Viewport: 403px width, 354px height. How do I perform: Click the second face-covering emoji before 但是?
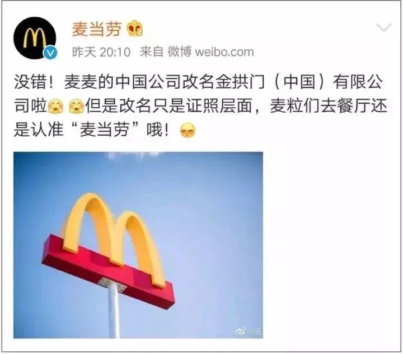[77, 106]
